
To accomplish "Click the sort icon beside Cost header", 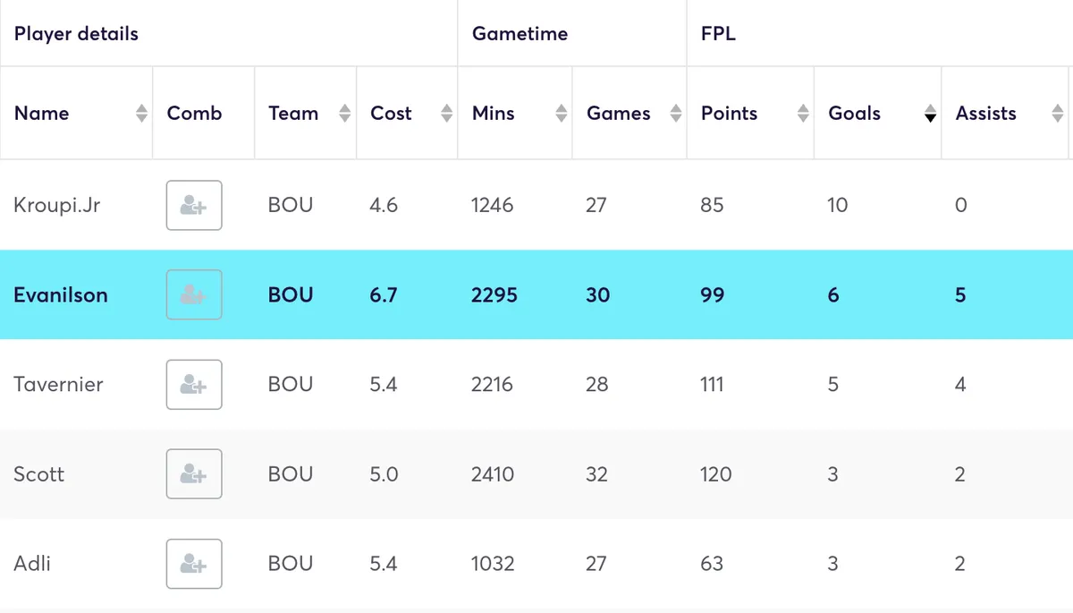I will click(447, 113).
